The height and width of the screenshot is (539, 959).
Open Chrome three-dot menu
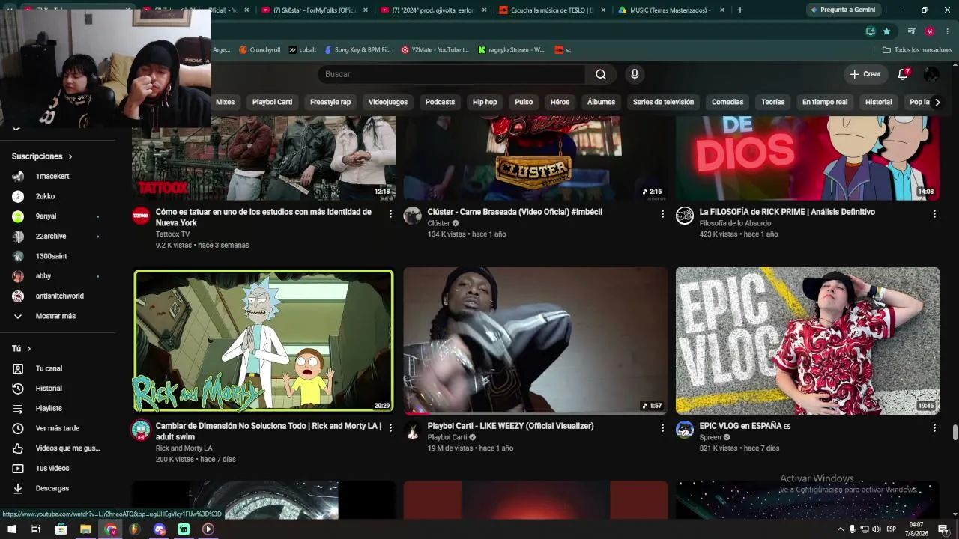(x=948, y=31)
